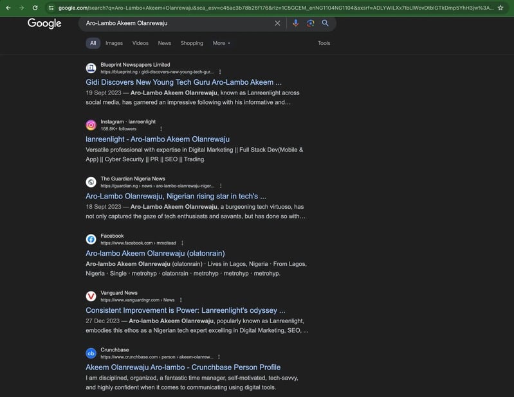Click the vanguardngr.com URL breadcrumb

138,300
